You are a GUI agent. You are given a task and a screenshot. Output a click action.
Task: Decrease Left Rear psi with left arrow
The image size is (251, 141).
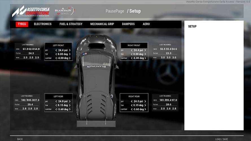click(56, 101)
